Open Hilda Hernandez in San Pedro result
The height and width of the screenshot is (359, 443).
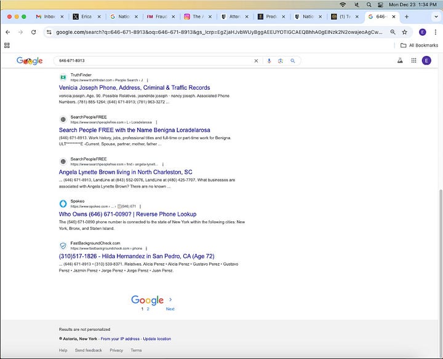[x=137, y=256]
